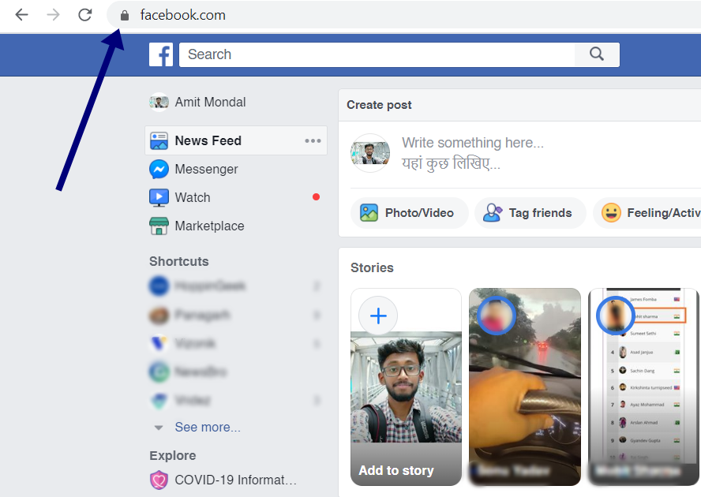701x497 pixels.
Task: Open Watch from the sidebar
Action: pyautogui.click(x=192, y=197)
